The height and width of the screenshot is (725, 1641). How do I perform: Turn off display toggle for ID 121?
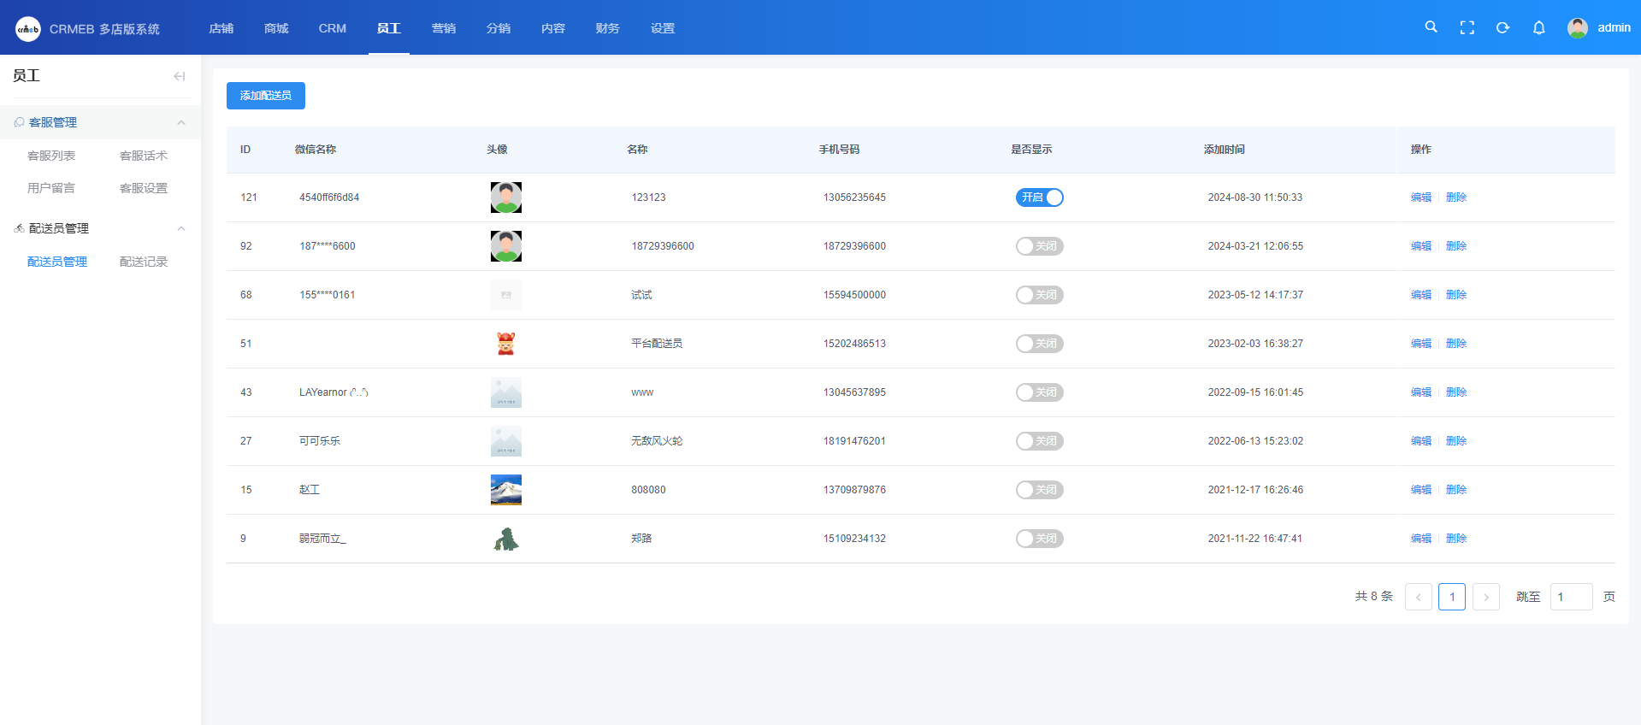tap(1039, 197)
